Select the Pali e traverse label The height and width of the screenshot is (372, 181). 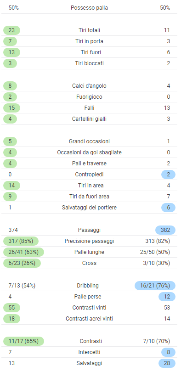coord(89,163)
